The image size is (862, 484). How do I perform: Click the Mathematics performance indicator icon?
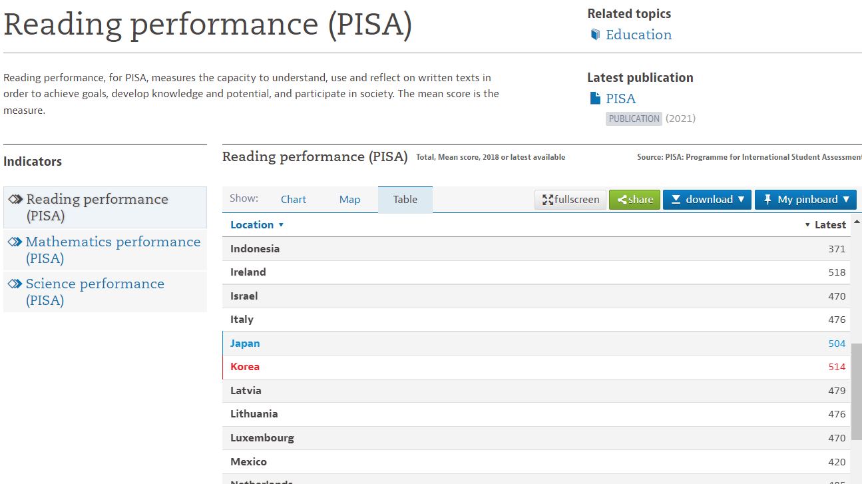coord(15,242)
